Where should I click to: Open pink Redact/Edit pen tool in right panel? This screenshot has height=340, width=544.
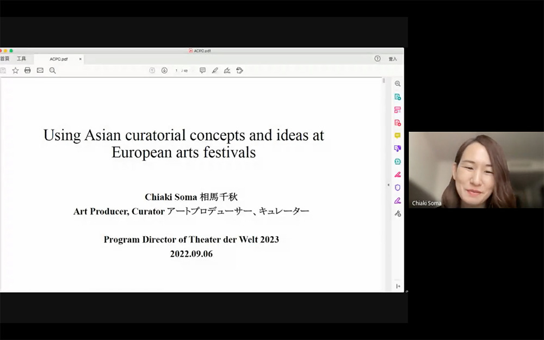[398, 175]
